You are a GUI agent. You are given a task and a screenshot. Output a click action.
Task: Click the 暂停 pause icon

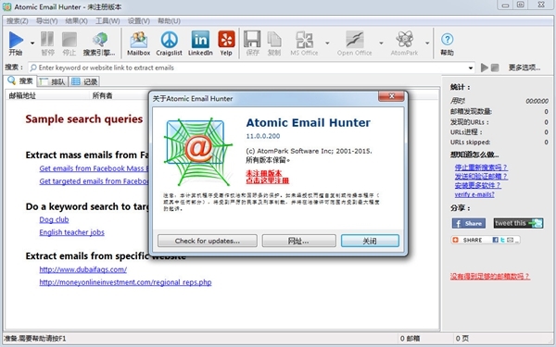click(x=47, y=39)
